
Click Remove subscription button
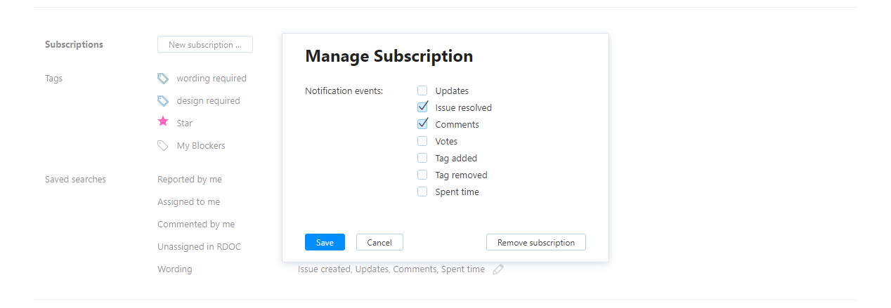pos(535,242)
